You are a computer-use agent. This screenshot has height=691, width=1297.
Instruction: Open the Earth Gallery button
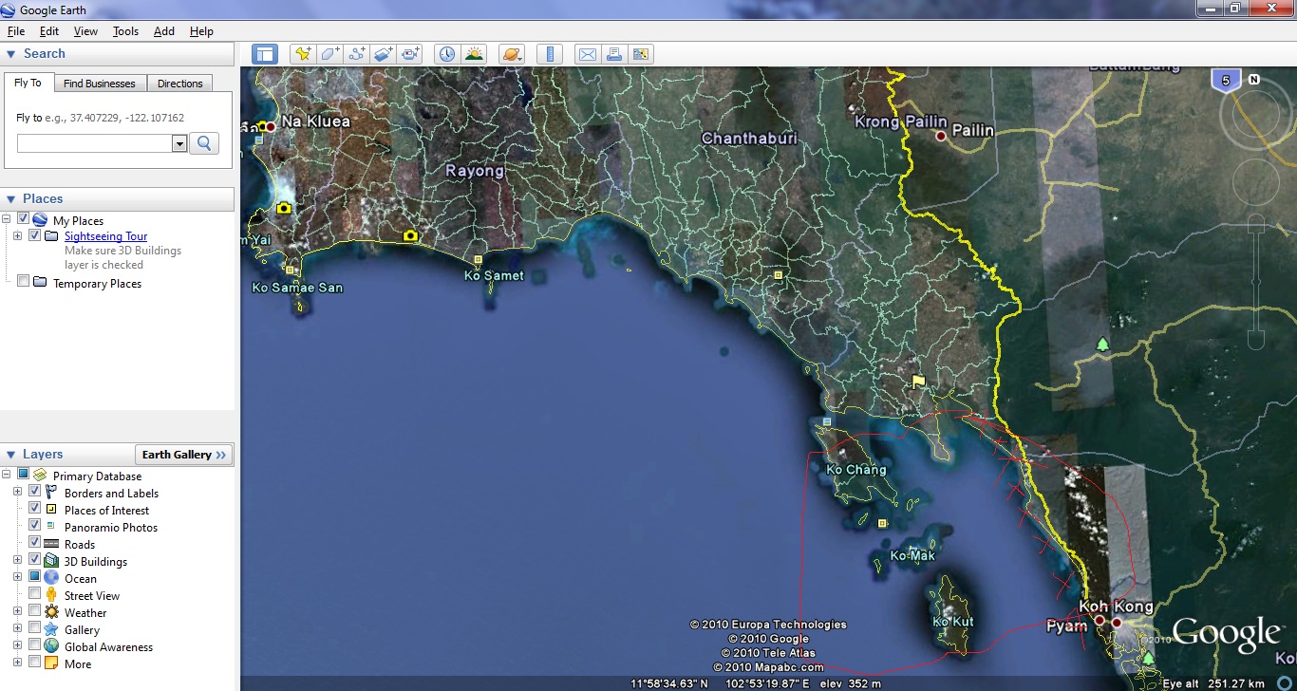coord(184,455)
